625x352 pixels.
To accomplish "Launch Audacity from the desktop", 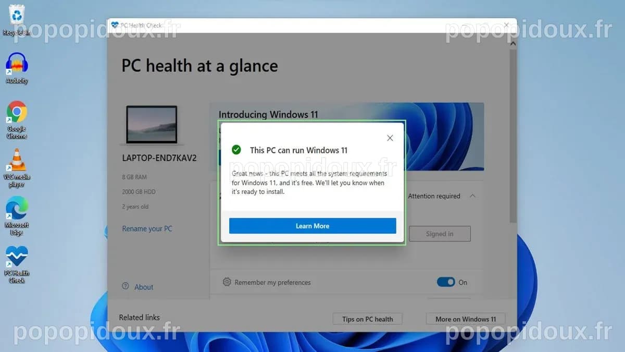I will 17,68.
